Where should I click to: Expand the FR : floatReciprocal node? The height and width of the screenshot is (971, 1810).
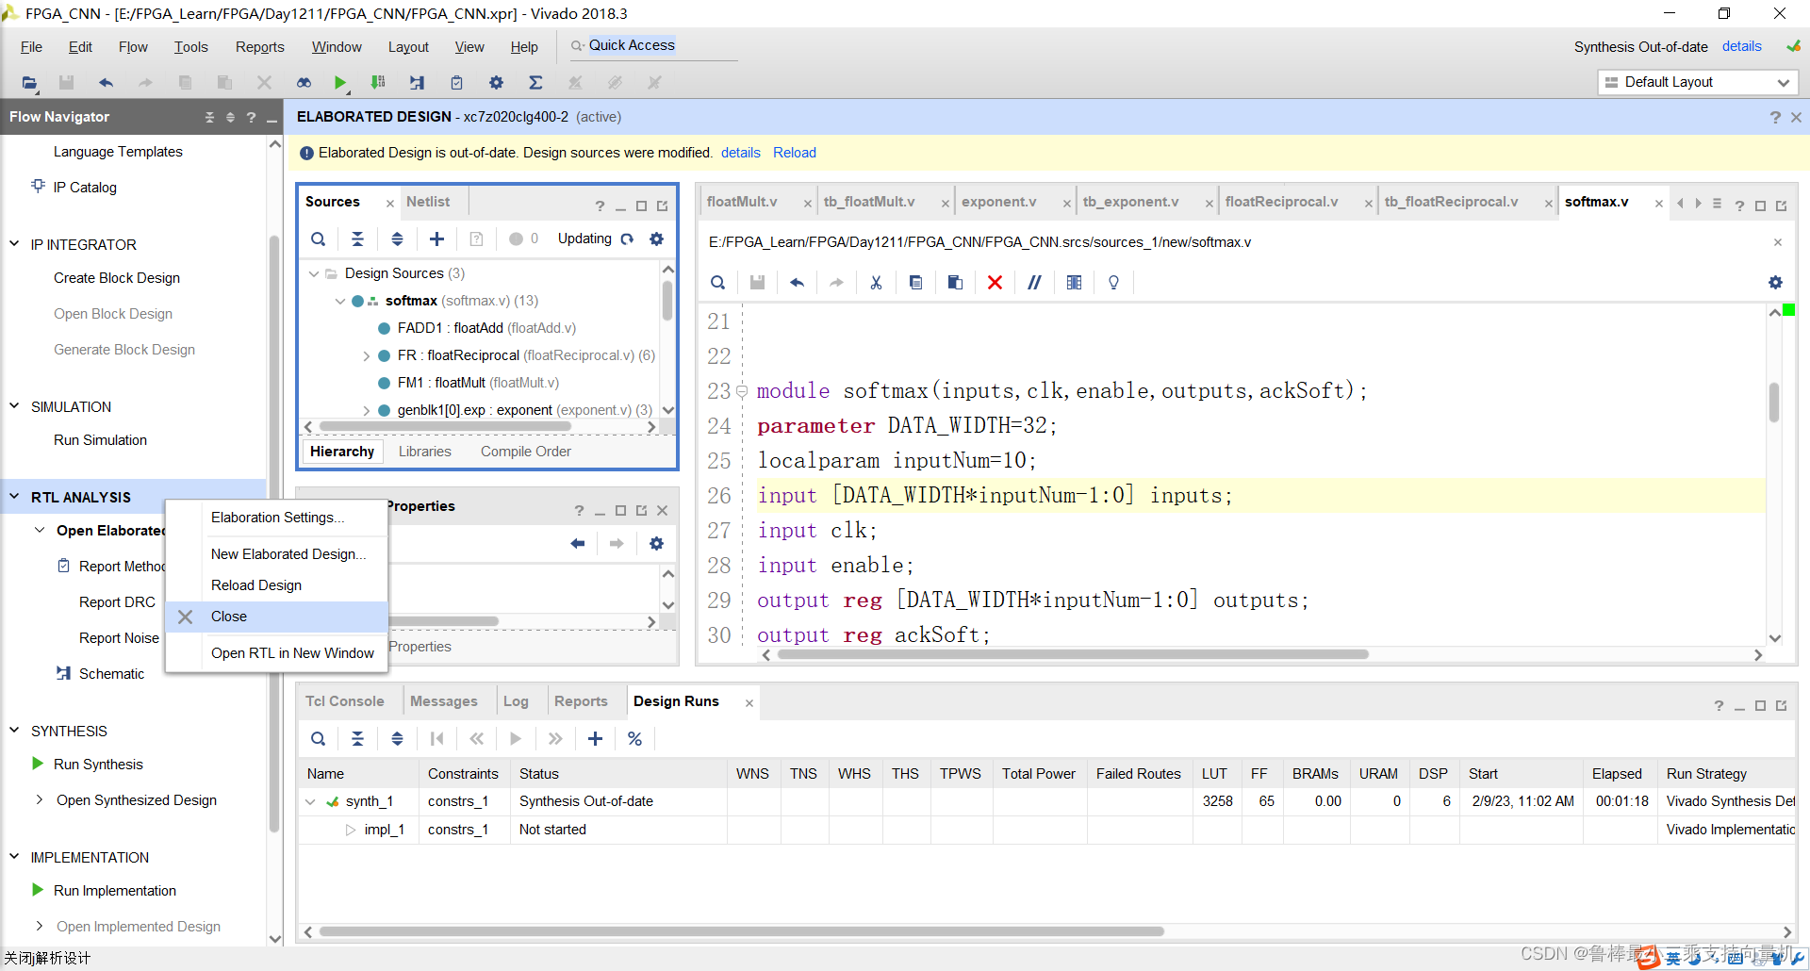point(367,355)
